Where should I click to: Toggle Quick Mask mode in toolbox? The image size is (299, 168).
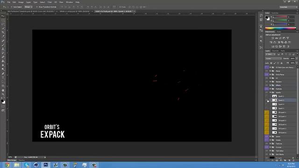coord(3,106)
